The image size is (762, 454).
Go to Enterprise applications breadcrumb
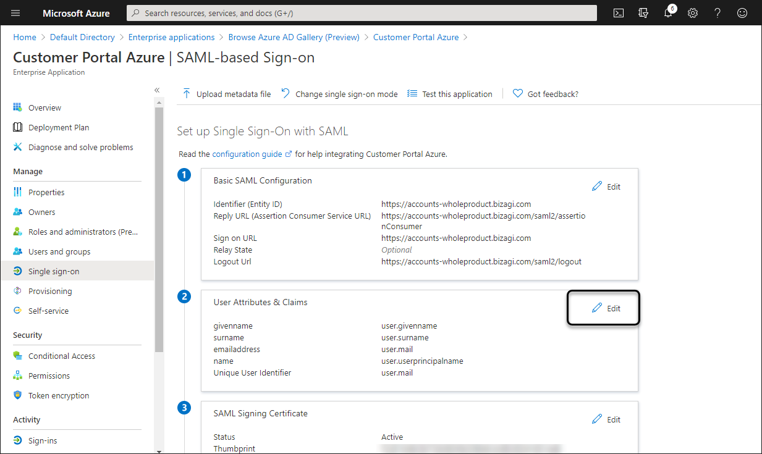(172, 37)
